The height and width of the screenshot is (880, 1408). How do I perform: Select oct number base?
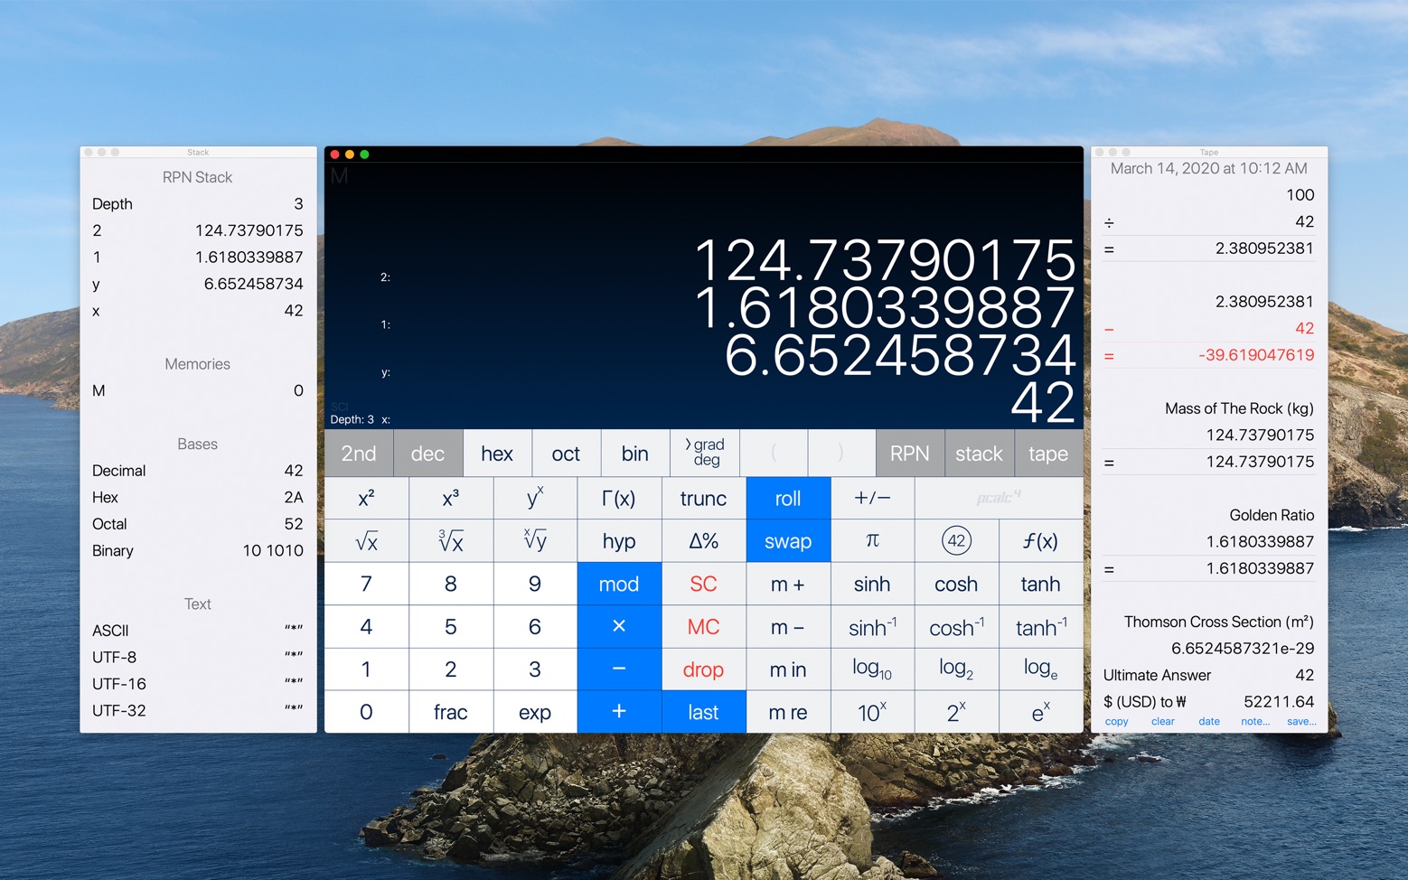click(x=566, y=454)
